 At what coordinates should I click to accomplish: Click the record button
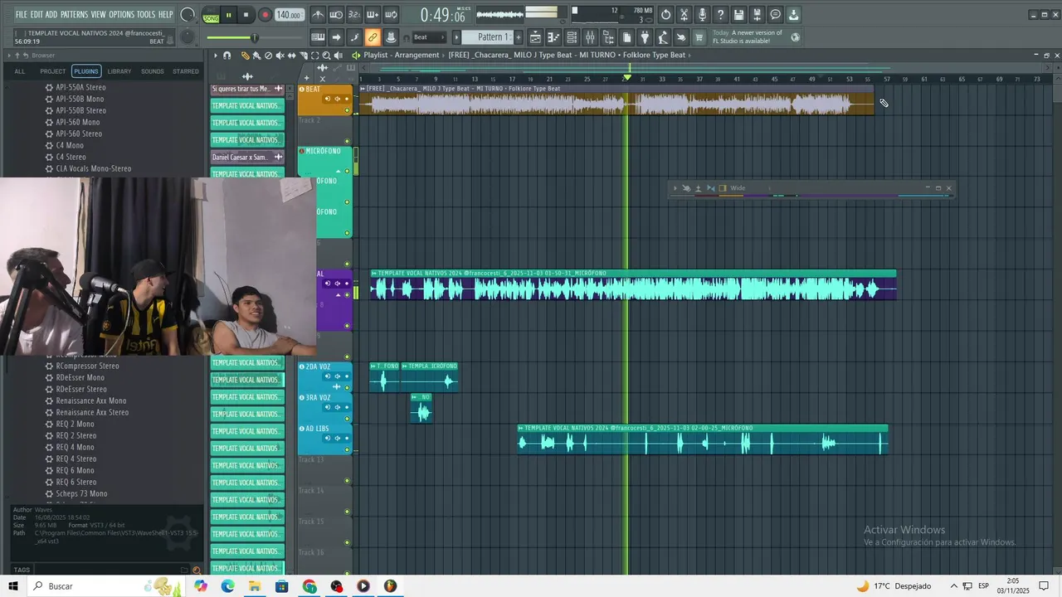tap(265, 15)
